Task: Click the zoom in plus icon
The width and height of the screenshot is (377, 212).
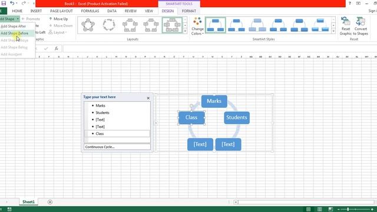Action: point(372,210)
